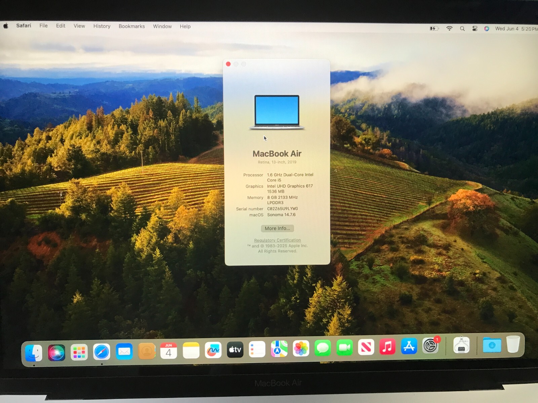The width and height of the screenshot is (538, 403).
Task: Launch Maps from the Dock
Action: [279, 349]
